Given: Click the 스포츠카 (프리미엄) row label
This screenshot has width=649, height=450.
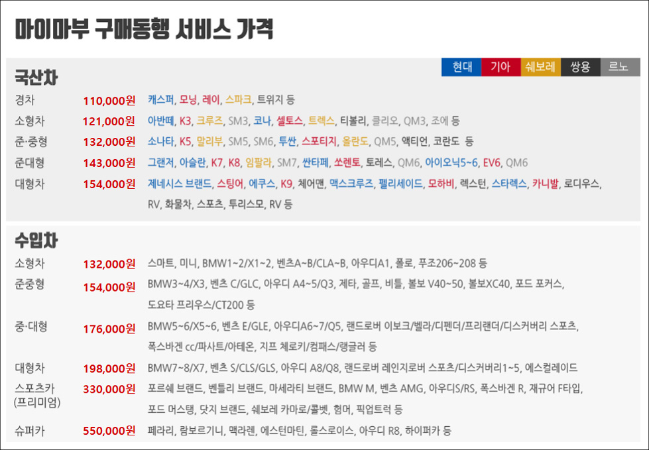Looking at the screenshot, I should pyautogui.click(x=37, y=395).
